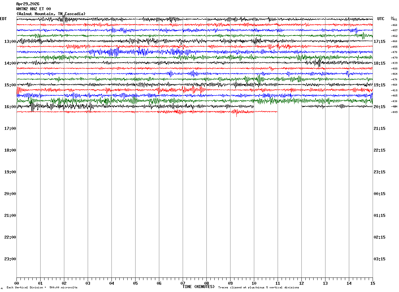Click minute tick label "11" on bottom axis
Screen dimensions: 399x292
[x=278, y=283]
